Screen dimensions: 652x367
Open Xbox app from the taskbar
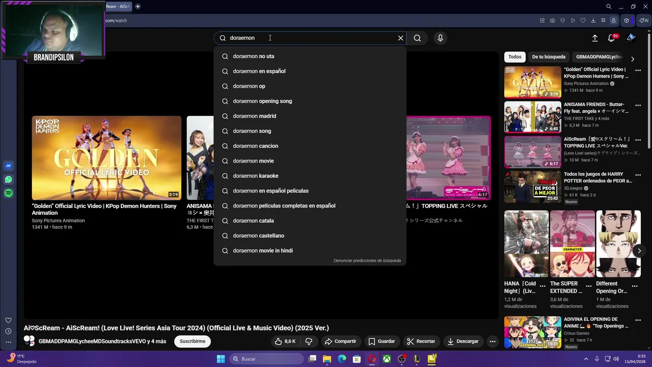click(387, 359)
